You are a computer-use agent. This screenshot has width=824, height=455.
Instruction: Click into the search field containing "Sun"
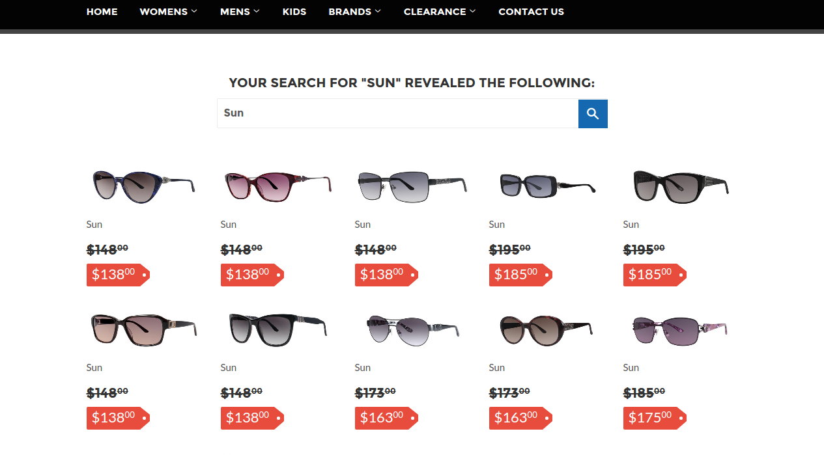tap(397, 113)
